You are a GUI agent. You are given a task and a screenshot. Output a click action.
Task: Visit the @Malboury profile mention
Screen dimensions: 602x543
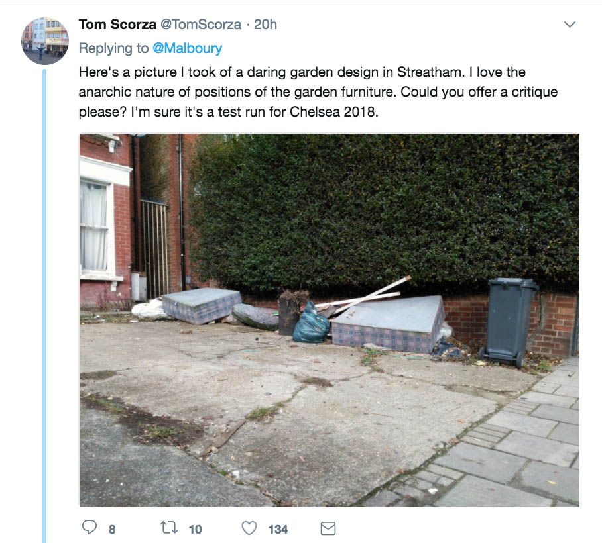pyautogui.click(x=188, y=48)
